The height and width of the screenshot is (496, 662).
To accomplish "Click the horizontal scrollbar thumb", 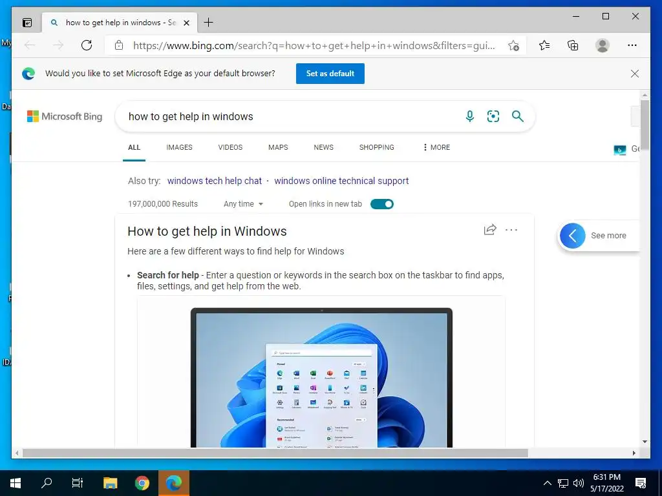I will click(275, 453).
